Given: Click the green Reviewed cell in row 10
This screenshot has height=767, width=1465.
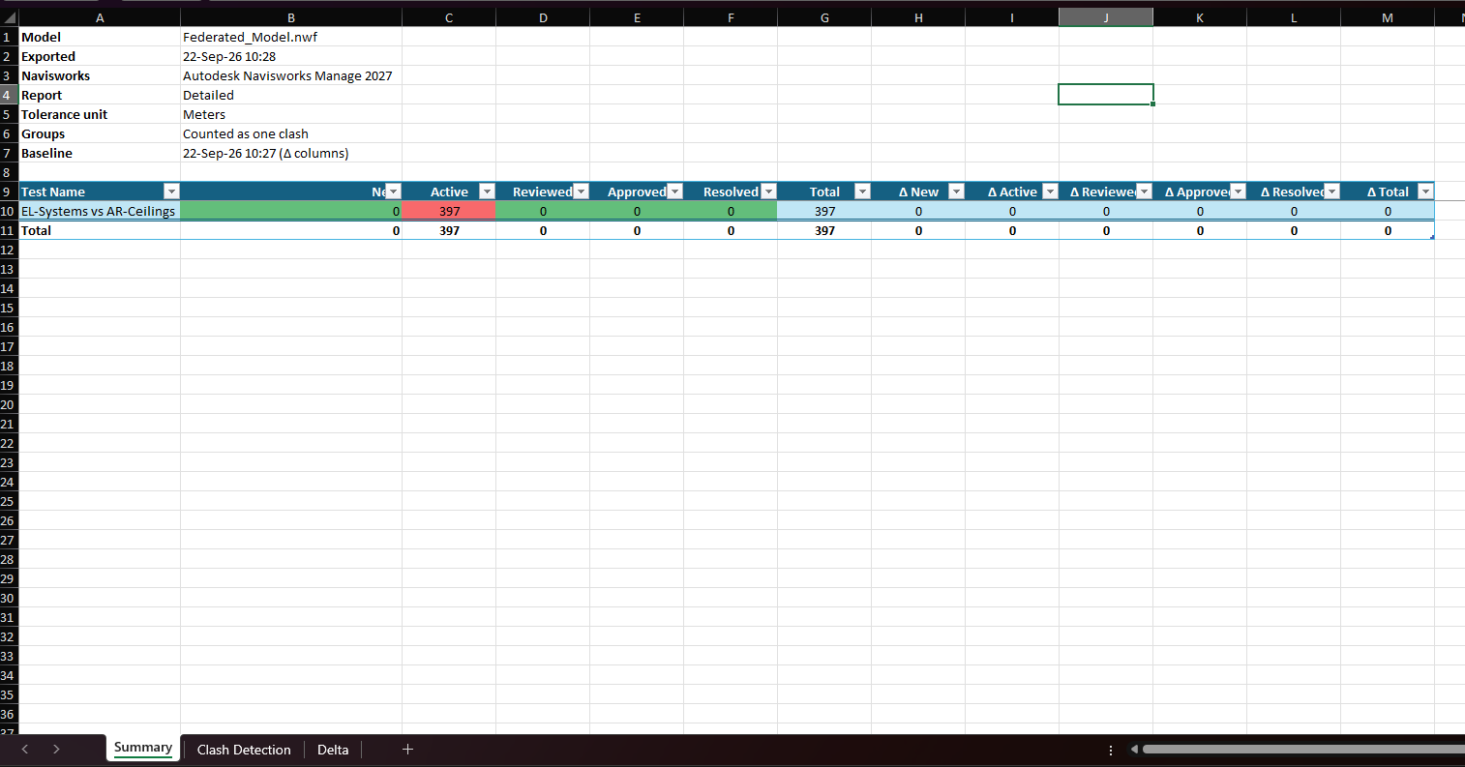Looking at the screenshot, I should 543,211.
